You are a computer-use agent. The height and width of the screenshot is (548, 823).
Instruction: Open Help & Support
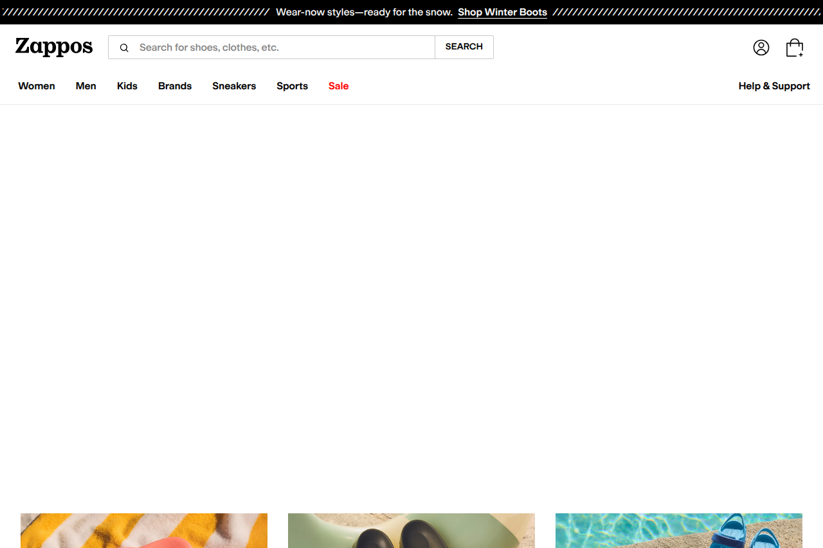tap(774, 86)
